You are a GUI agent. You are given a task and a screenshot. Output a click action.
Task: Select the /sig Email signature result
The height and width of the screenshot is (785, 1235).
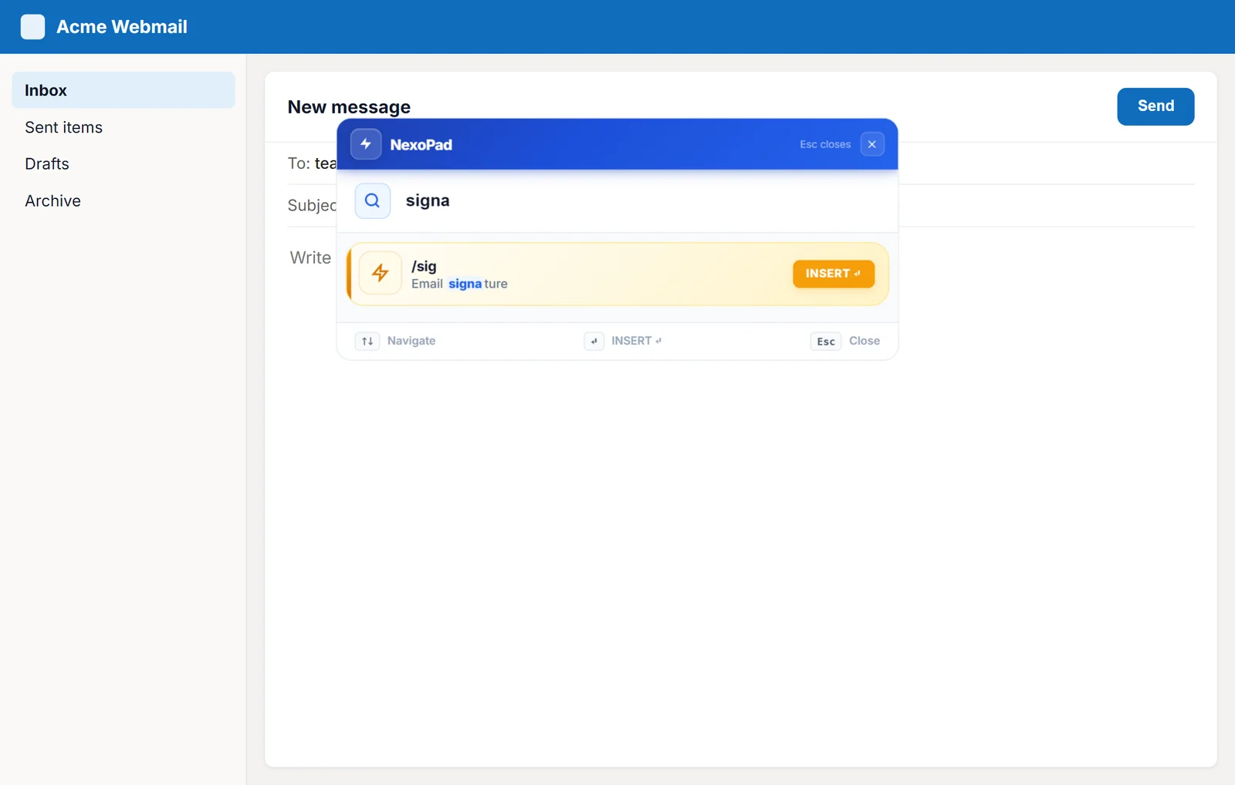point(617,274)
